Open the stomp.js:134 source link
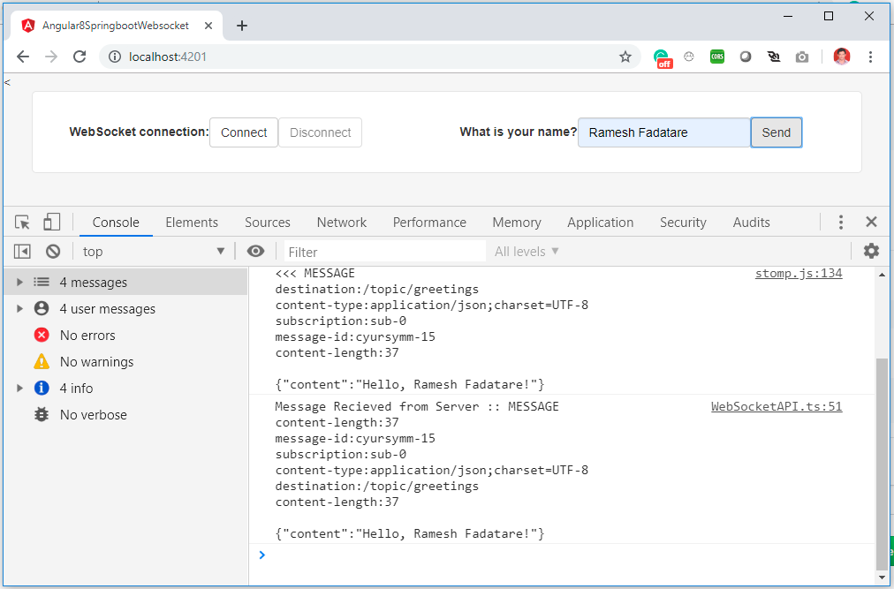894x589 pixels. click(799, 273)
